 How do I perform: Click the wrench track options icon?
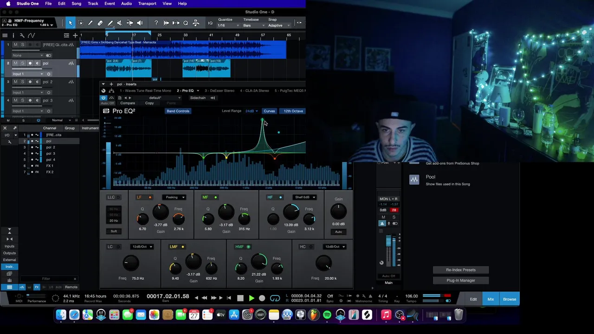point(22,35)
